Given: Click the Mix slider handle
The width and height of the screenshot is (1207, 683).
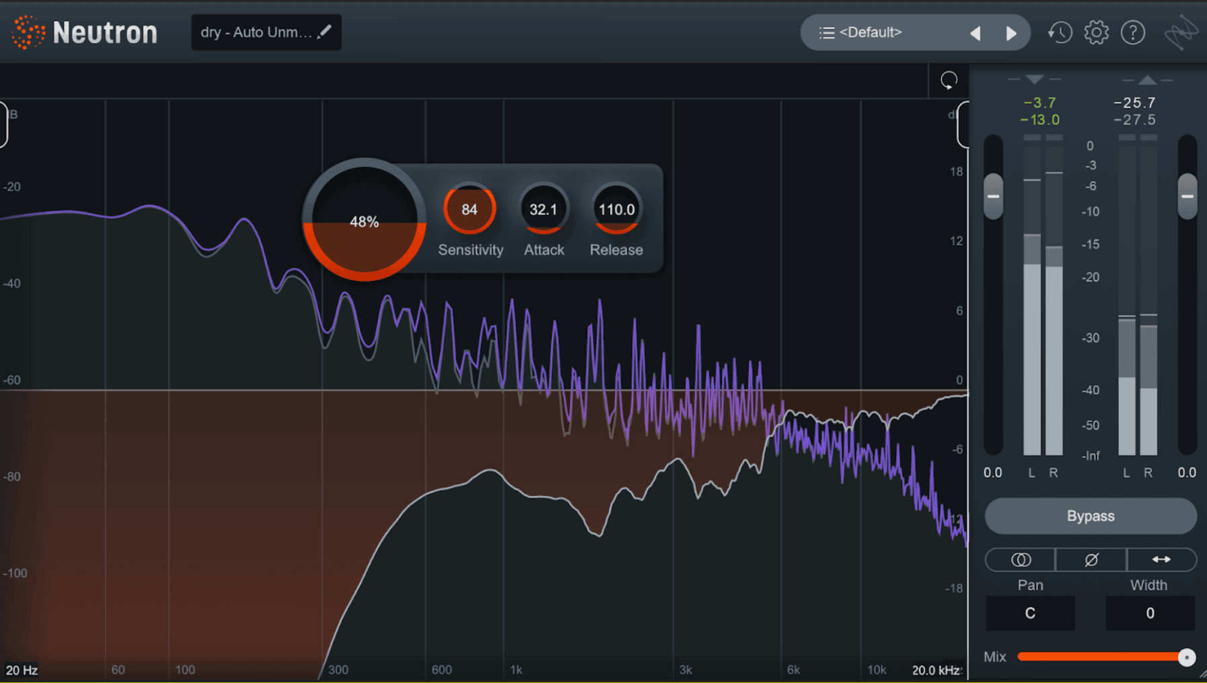Looking at the screenshot, I should tap(1187, 657).
